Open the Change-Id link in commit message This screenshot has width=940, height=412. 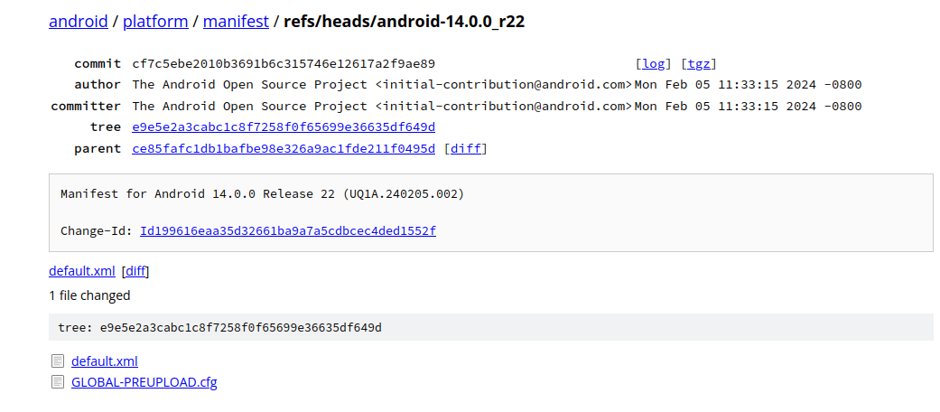tap(287, 230)
